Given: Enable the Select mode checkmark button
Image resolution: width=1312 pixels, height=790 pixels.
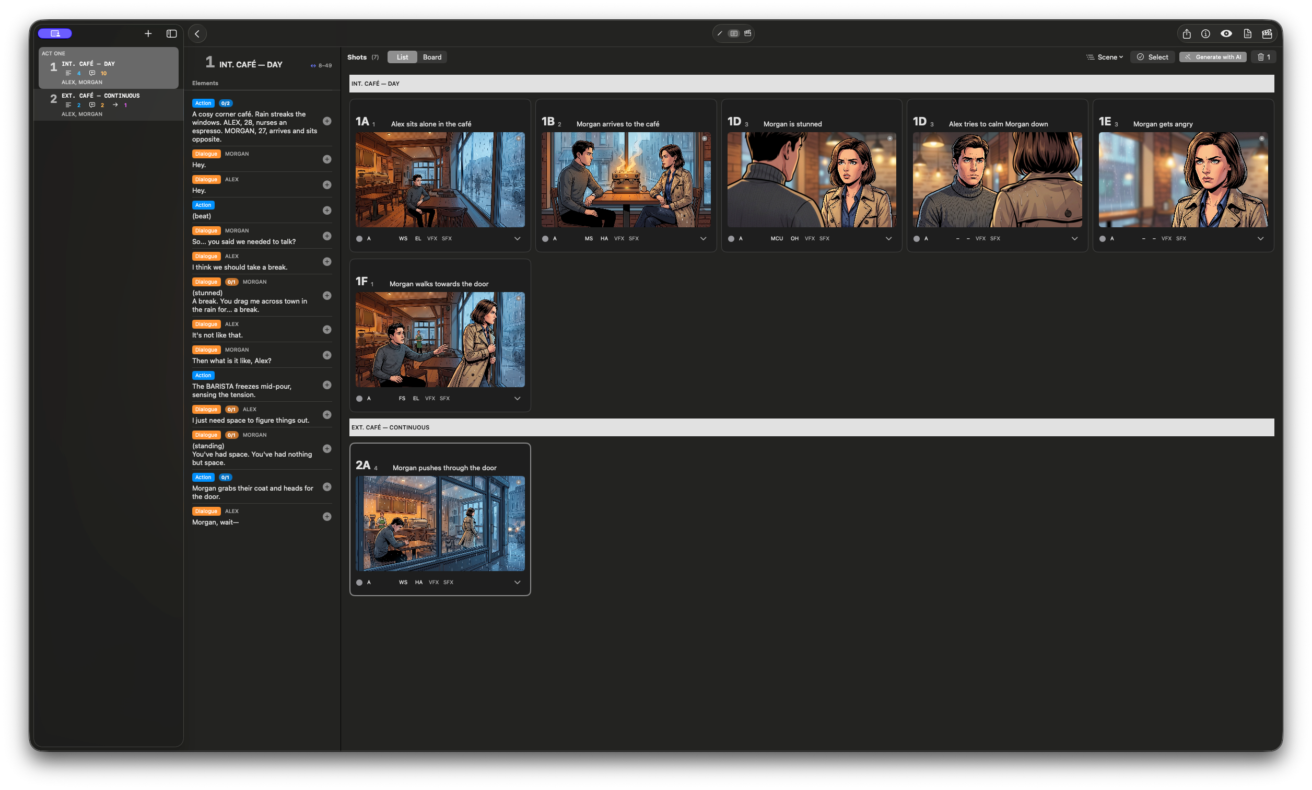Looking at the screenshot, I should (1152, 57).
